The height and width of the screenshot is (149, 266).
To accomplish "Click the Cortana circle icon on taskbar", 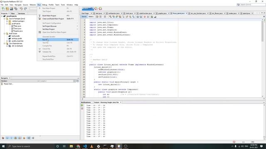I will coord(57,146).
